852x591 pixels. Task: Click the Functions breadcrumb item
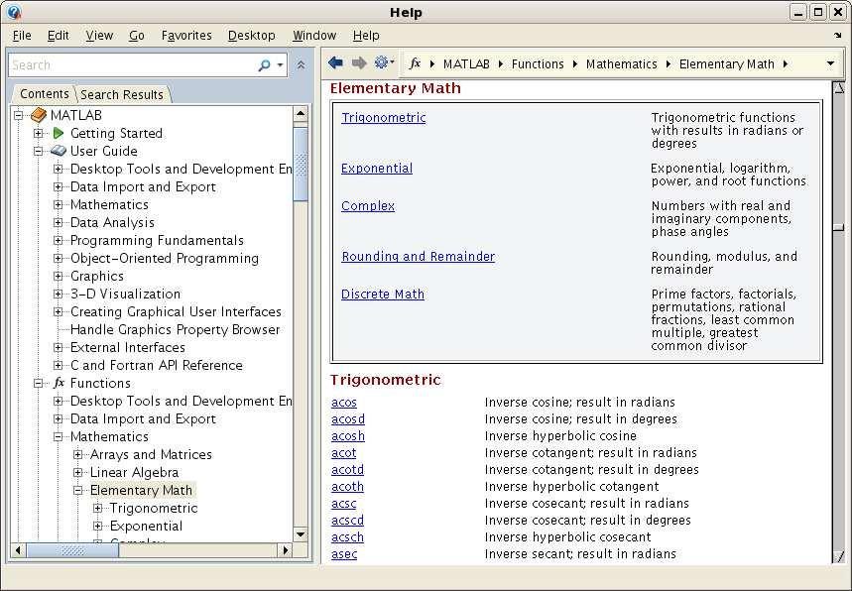click(x=538, y=64)
